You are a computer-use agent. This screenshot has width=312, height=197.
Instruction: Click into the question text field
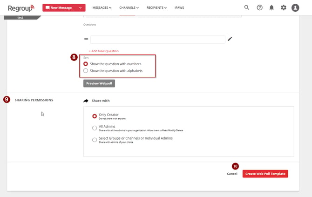point(158,40)
